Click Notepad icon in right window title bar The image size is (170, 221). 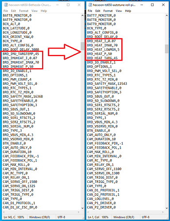click(90, 5)
